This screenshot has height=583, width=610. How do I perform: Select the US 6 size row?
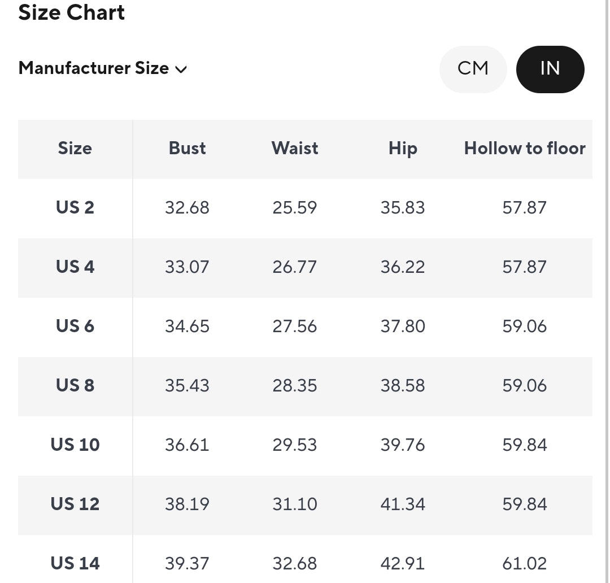click(75, 327)
